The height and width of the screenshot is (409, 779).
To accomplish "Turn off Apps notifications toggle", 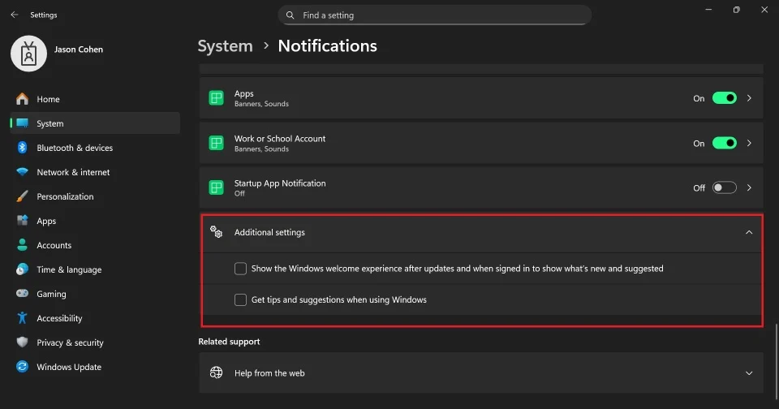I will [725, 98].
